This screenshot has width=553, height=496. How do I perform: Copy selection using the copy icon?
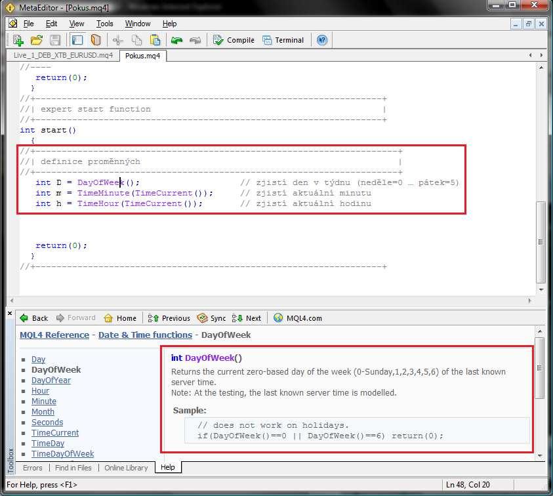[x=136, y=40]
